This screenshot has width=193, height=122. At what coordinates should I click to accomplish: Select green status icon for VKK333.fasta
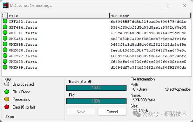[x=5, y=38]
